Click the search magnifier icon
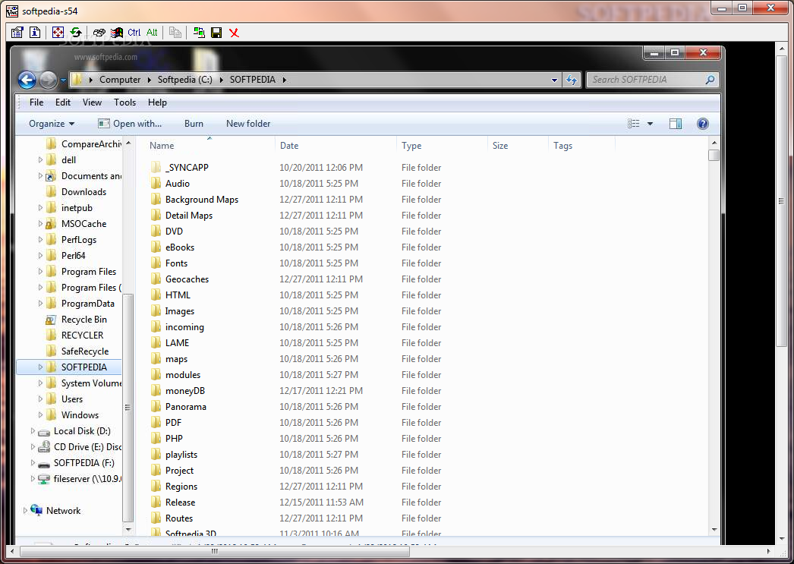 pyautogui.click(x=710, y=80)
